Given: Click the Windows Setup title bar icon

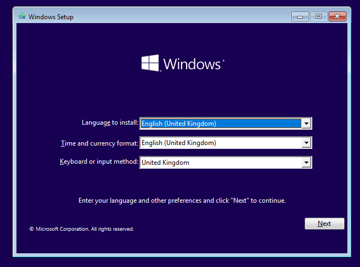Looking at the screenshot, I should [x=22, y=16].
